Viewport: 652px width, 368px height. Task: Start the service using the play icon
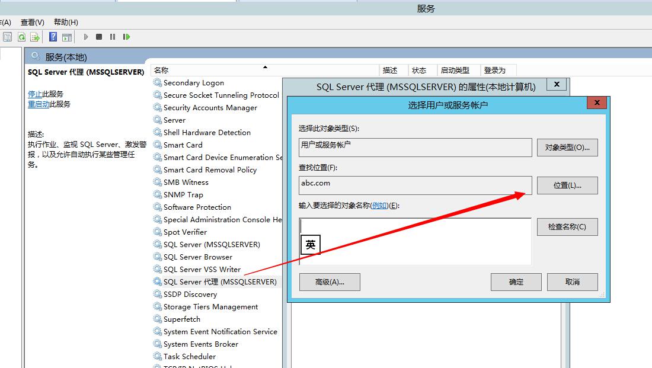click(x=85, y=36)
